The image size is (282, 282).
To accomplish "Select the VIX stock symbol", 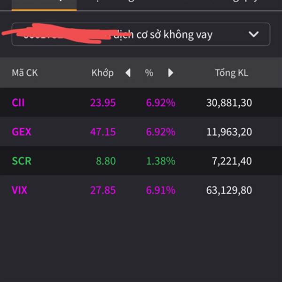I will [x=19, y=190].
